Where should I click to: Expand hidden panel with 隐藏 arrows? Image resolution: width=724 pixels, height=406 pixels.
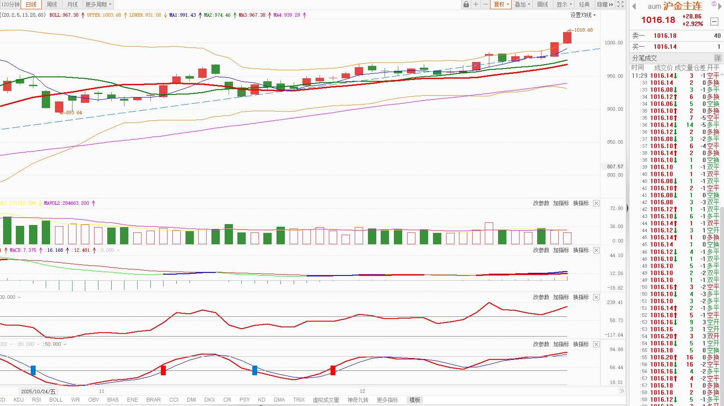tap(605, 4)
